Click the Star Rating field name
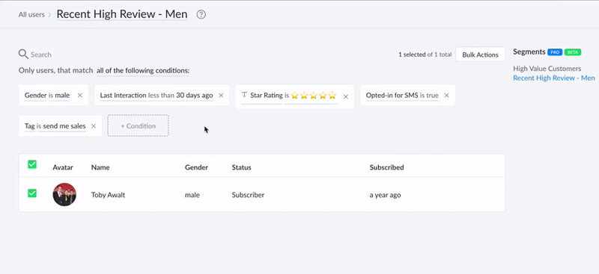The image size is (599, 274). [267, 96]
